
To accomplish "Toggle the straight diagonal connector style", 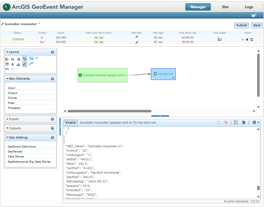I will (x=31, y=58).
